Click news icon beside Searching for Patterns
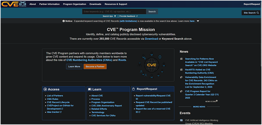The width and height of the screenshot is (262, 125). [x=181, y=59]
